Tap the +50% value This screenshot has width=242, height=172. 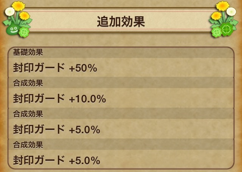click(x=83, y=68)
